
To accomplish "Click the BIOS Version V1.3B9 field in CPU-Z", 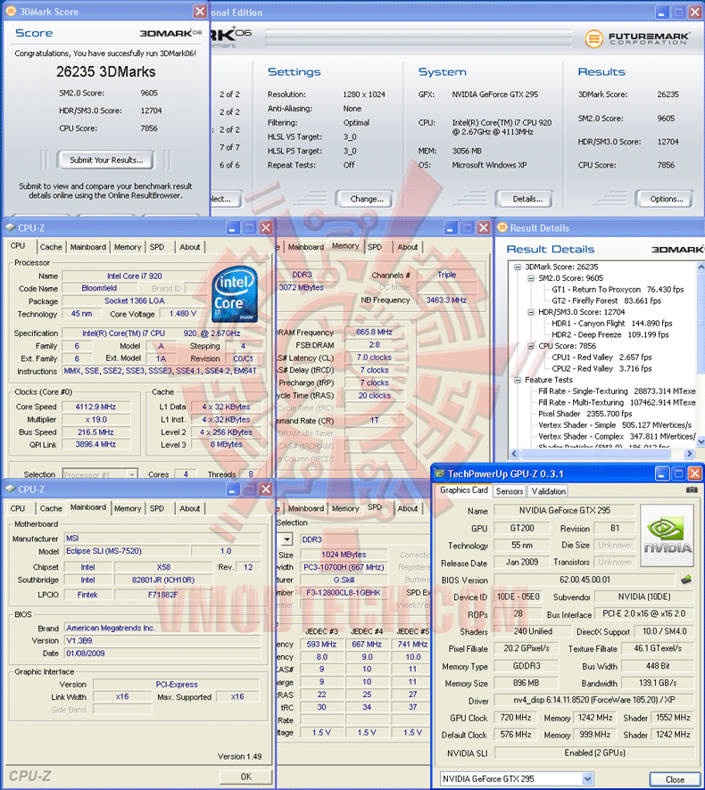I will click(162, 641).
